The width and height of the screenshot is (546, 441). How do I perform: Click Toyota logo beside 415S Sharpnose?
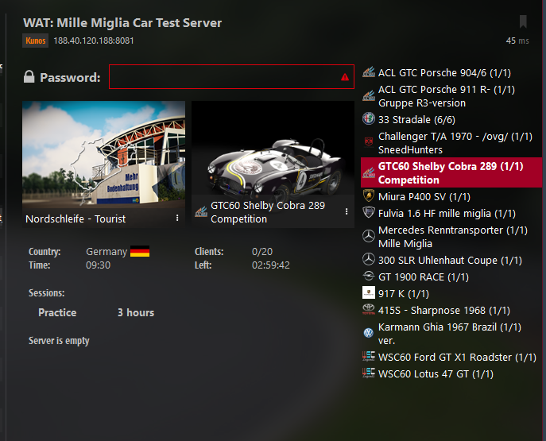point(369,309)
